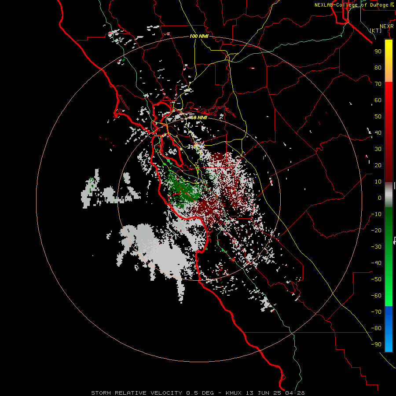Click the positive 40 scale label
396x396 pixels.
pyautogui.click(x=378, y=132)
